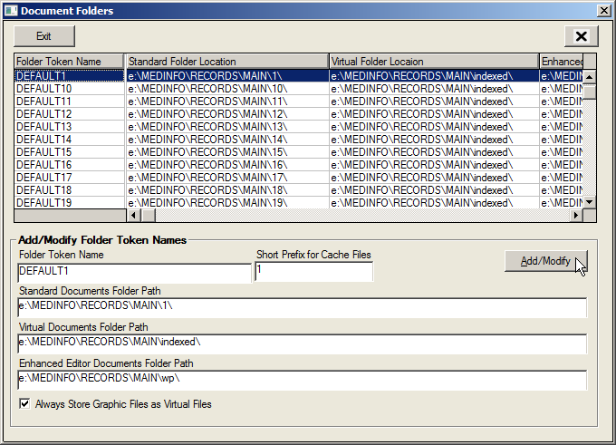This screenshot has height=445, width=616.
Task: Click the Enhanced column header
Action: [562, 62]
